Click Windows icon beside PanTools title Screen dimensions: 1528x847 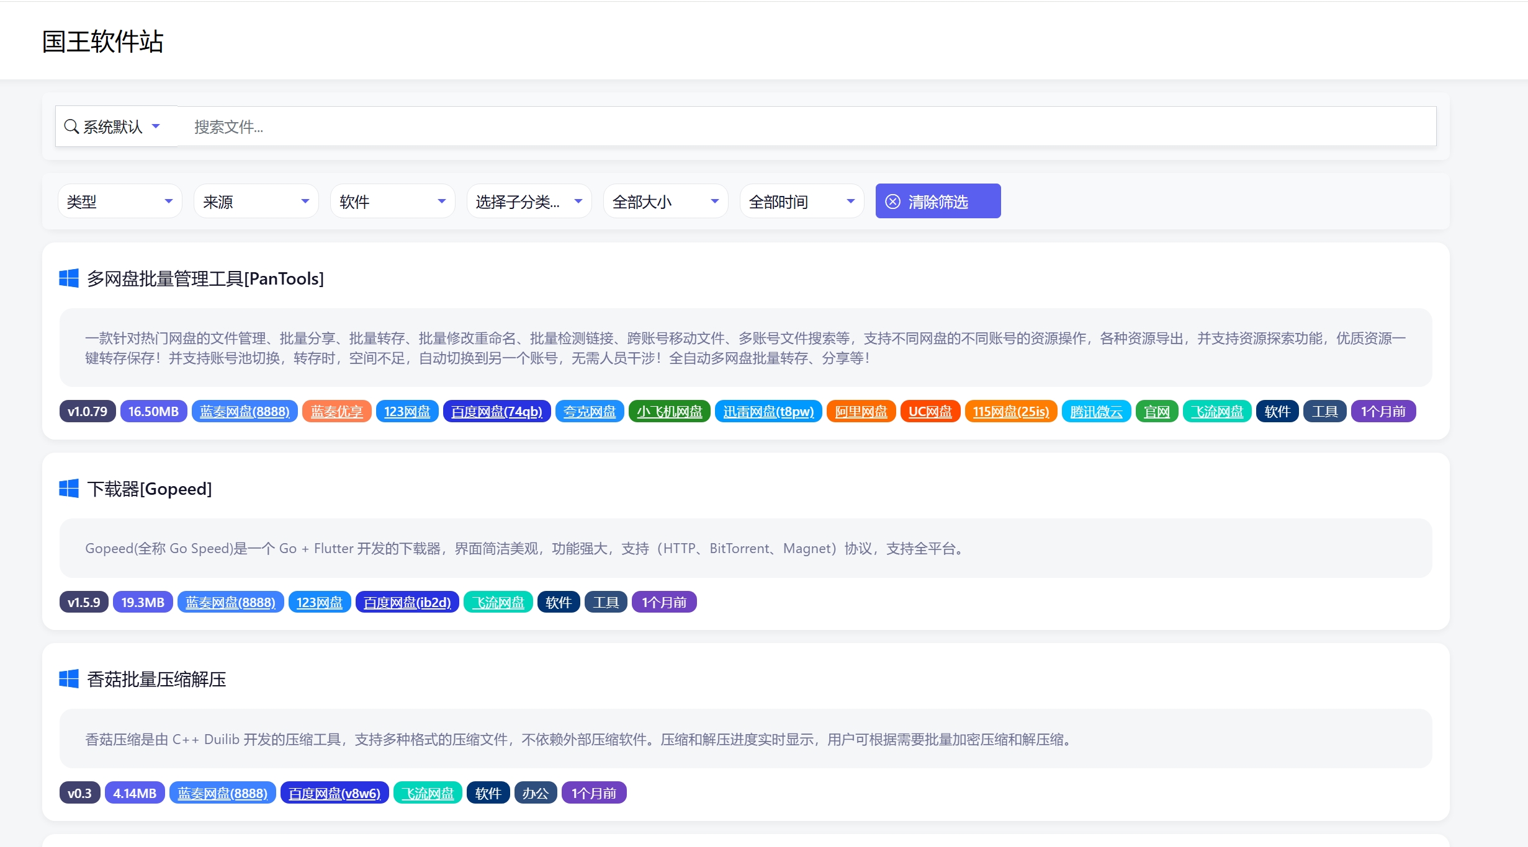tap(69, 278)
